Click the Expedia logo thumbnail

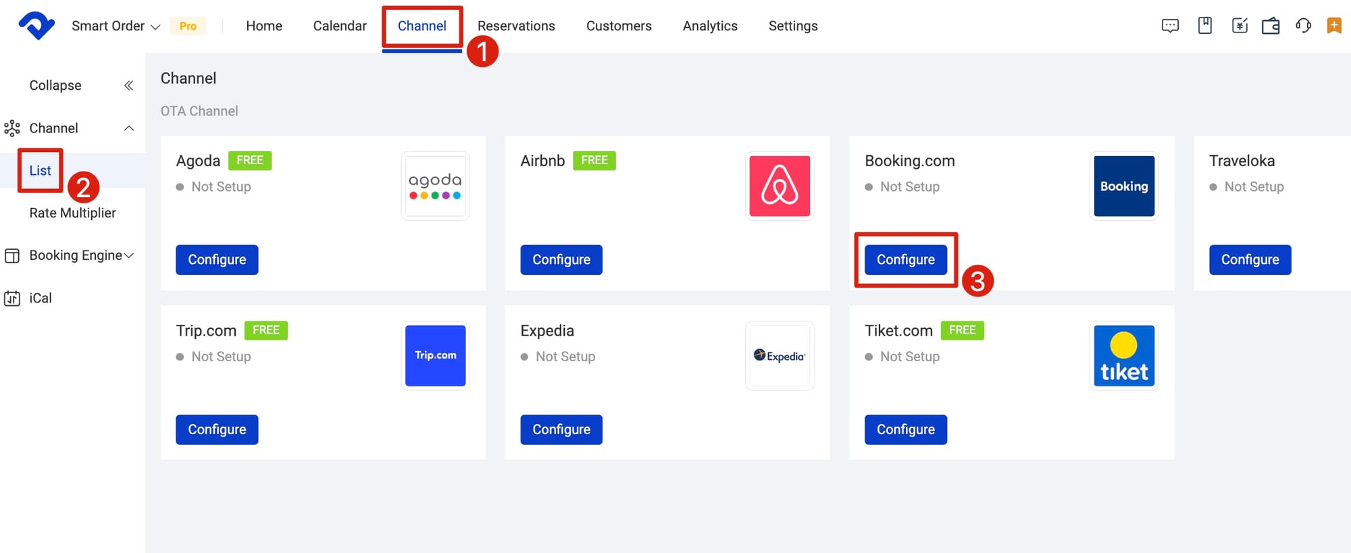(780, 356)
